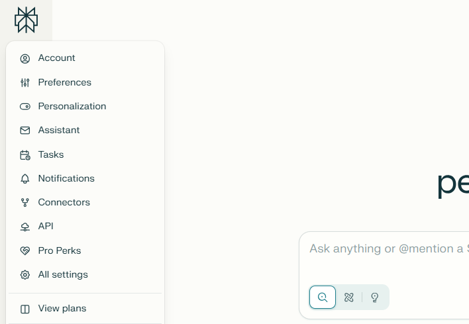The width and height of the screenshot is (469, 324).
Task: Switch to the Research mode toggle
Action: click(349, 297)
